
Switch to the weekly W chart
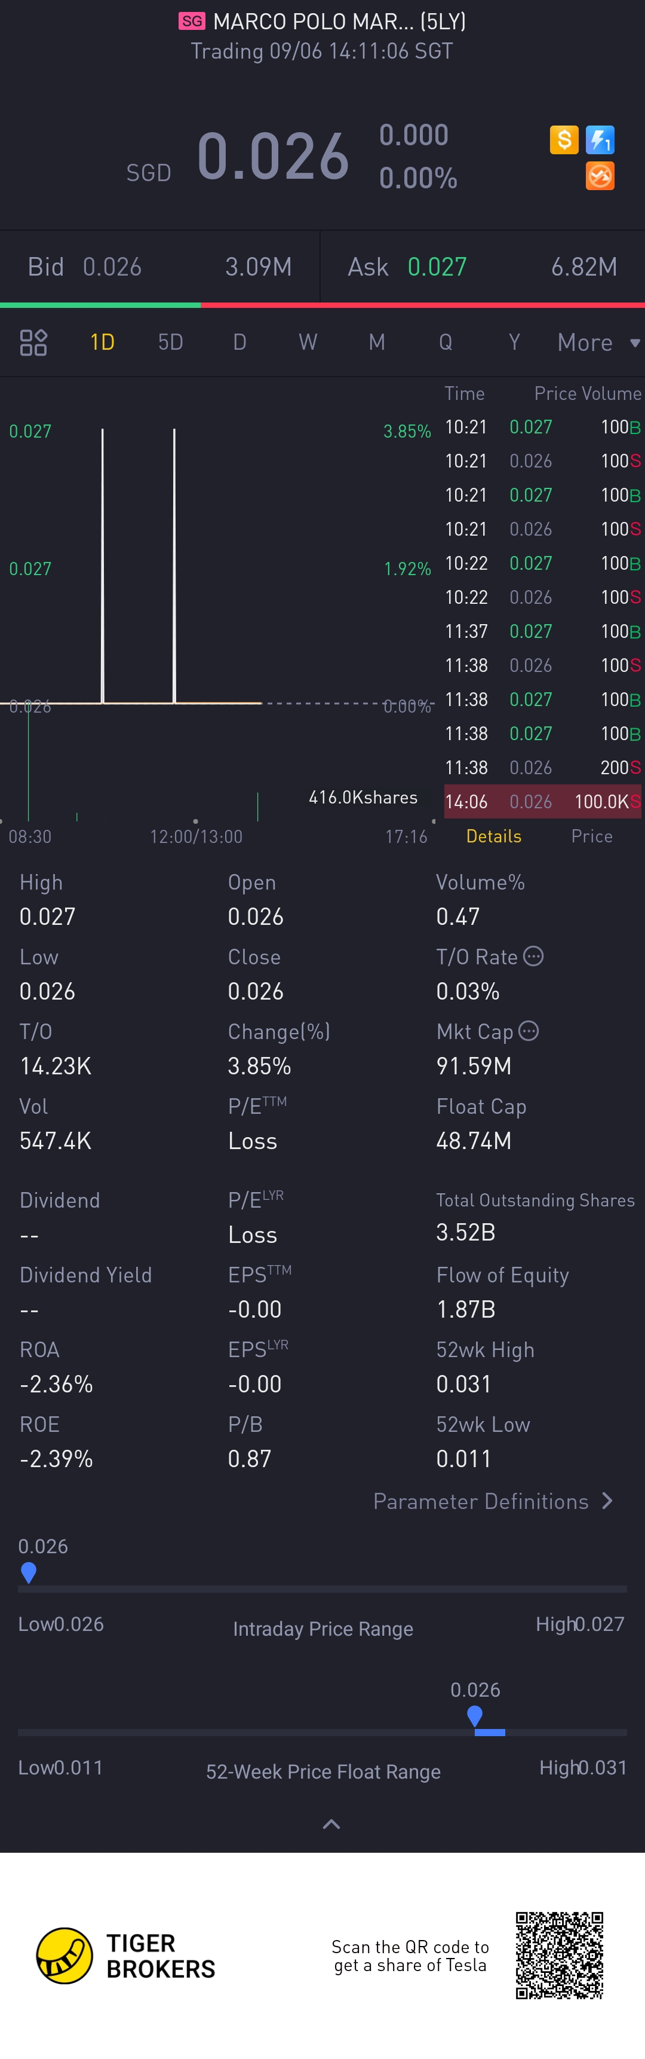pyautogui.click(x=308, y=343)
